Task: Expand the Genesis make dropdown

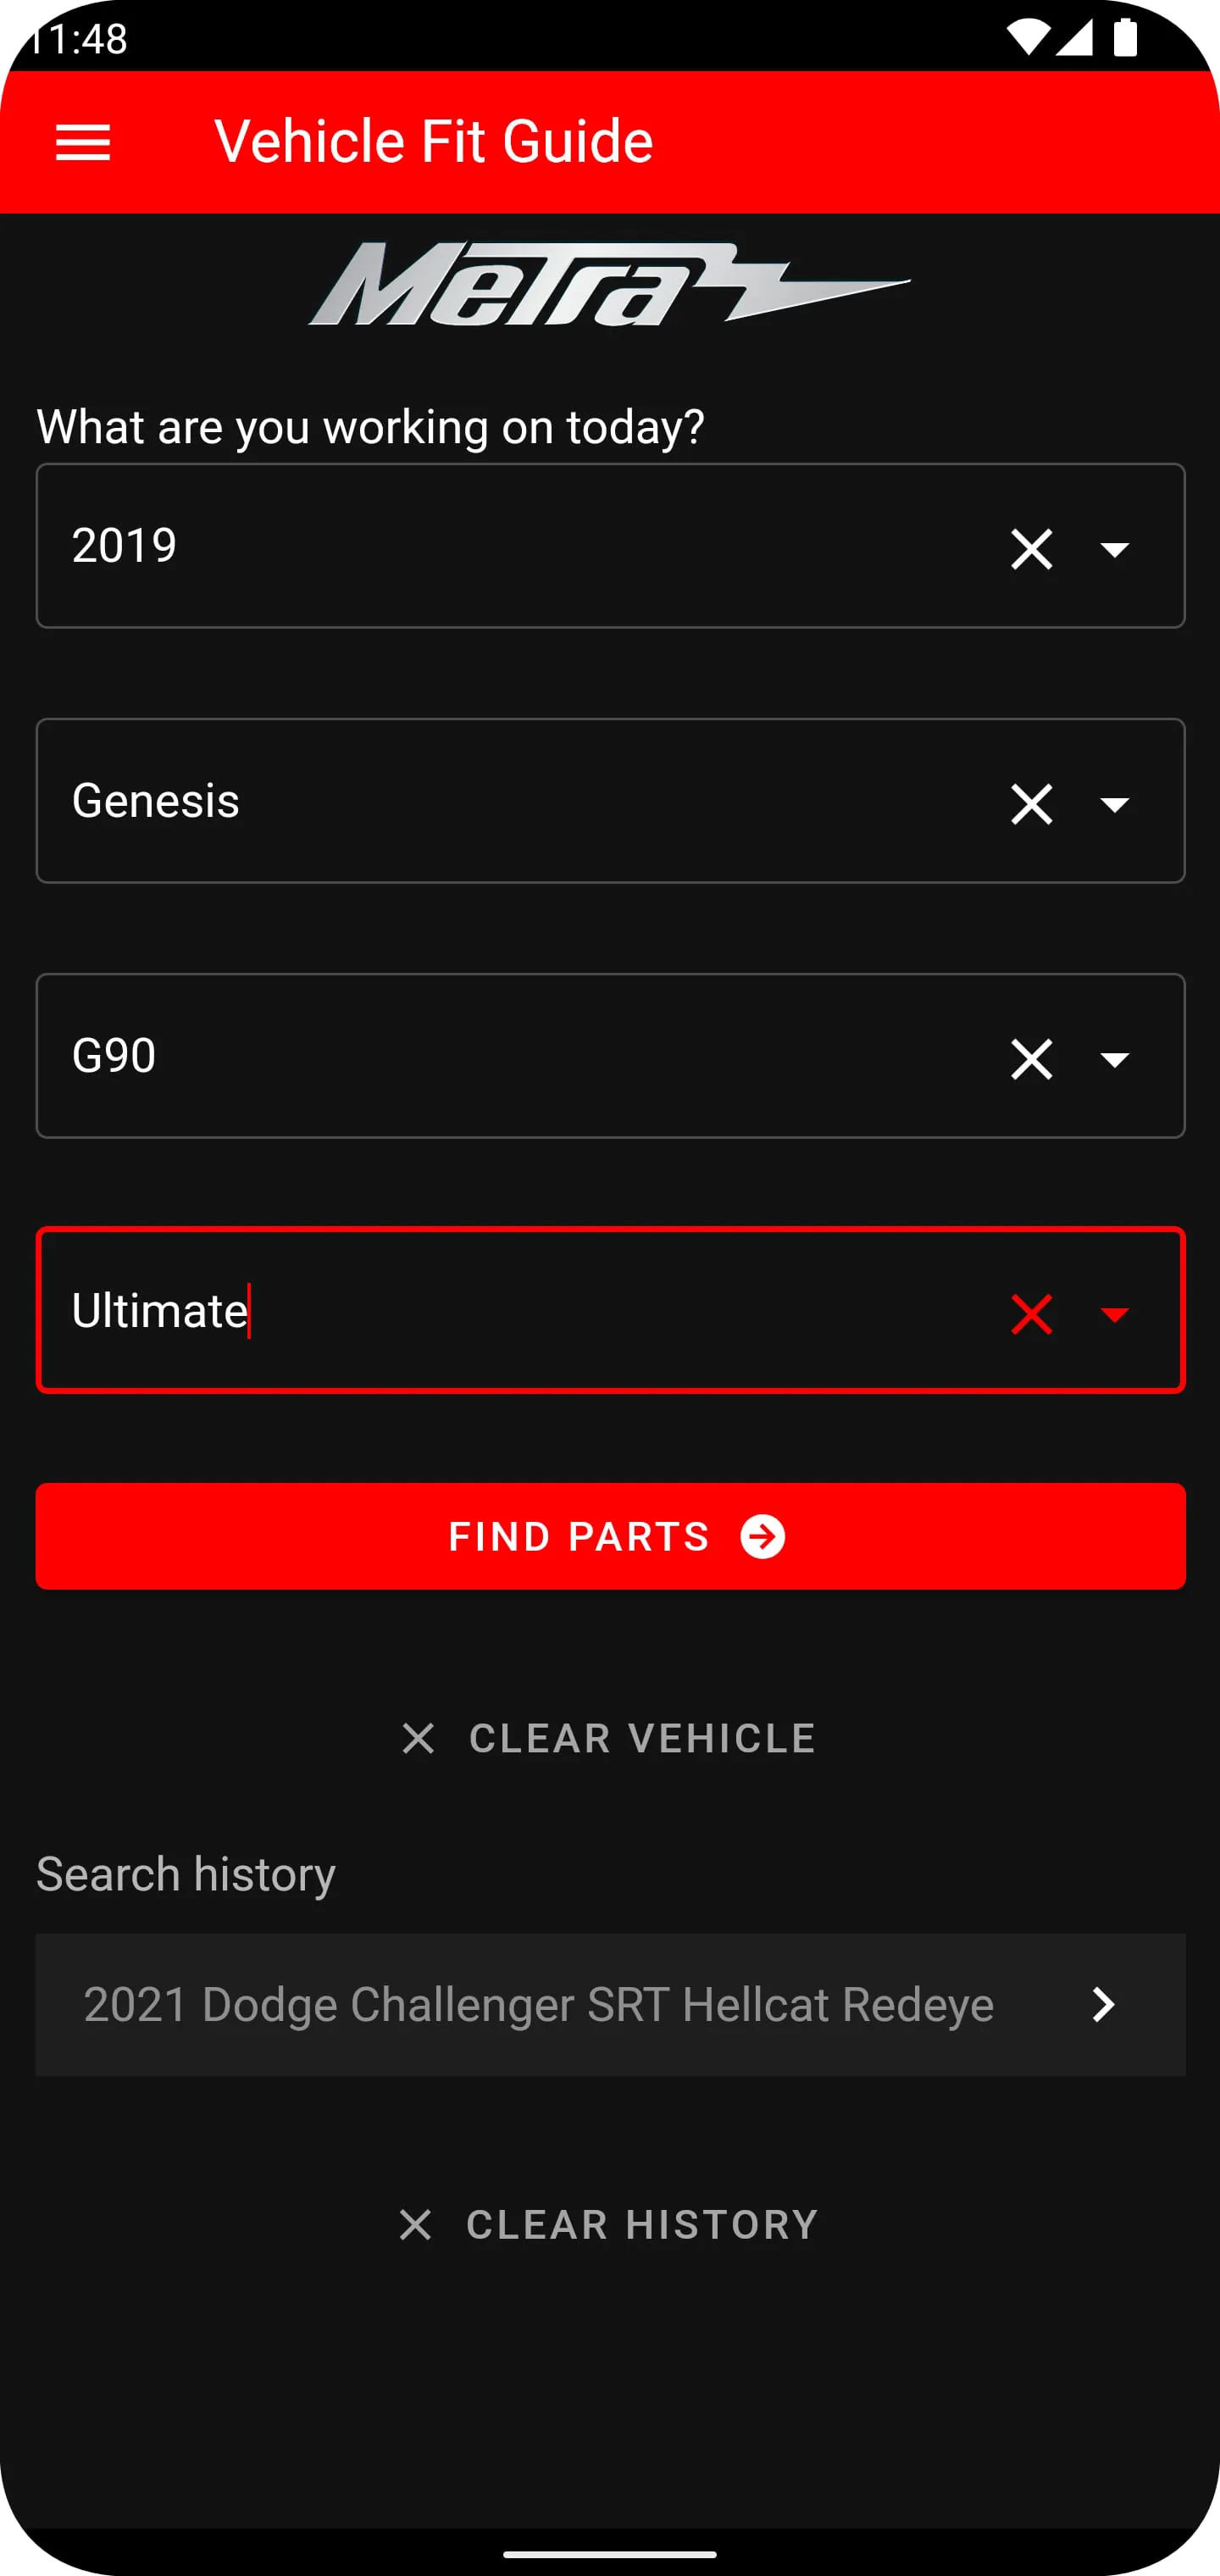Action: click(1114, 804)
